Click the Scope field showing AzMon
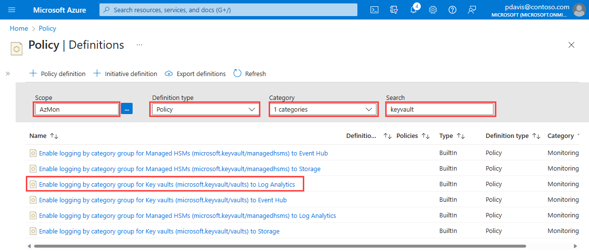The height and width of the screenshot is (252, 589). pyautogui.click(x=77, y=110)
